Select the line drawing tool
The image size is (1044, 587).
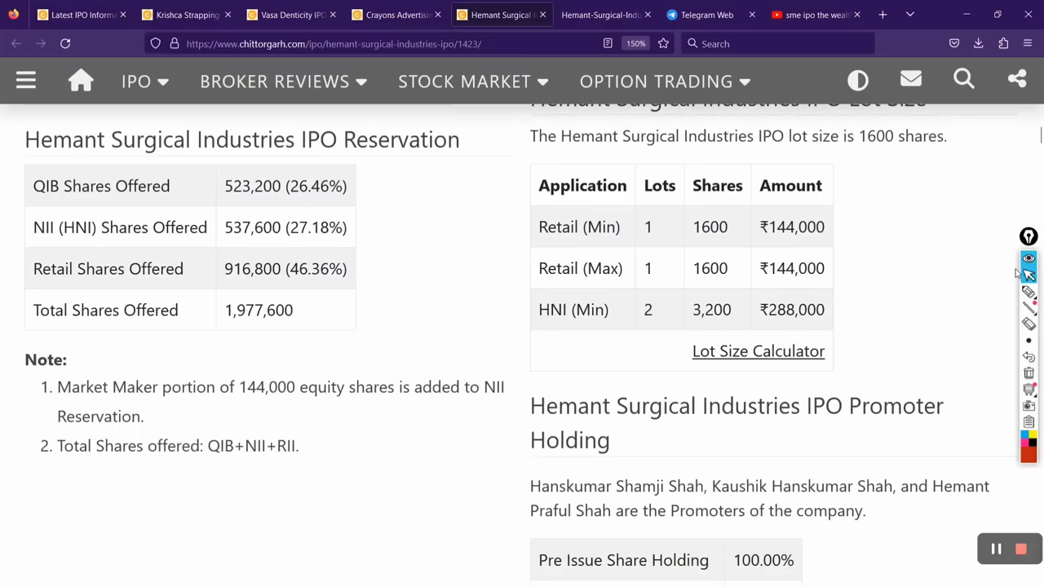click(1029, 307)
